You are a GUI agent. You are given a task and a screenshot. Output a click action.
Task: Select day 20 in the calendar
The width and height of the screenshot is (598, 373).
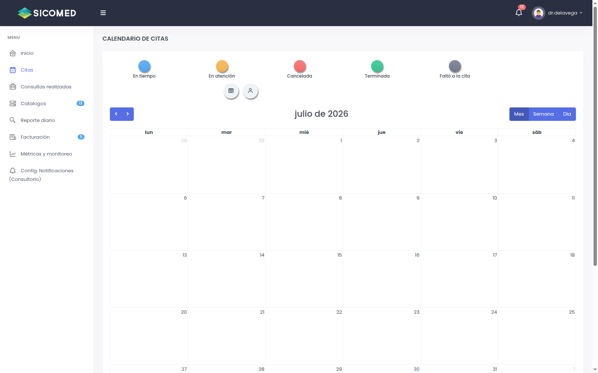(149, 336)
